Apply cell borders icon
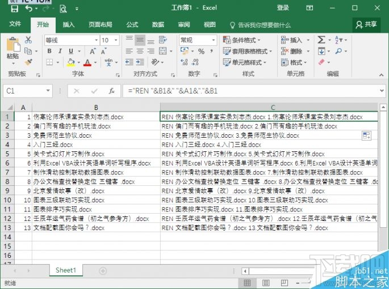The height and width of the screenshot is (289, 389). point(49,62)
